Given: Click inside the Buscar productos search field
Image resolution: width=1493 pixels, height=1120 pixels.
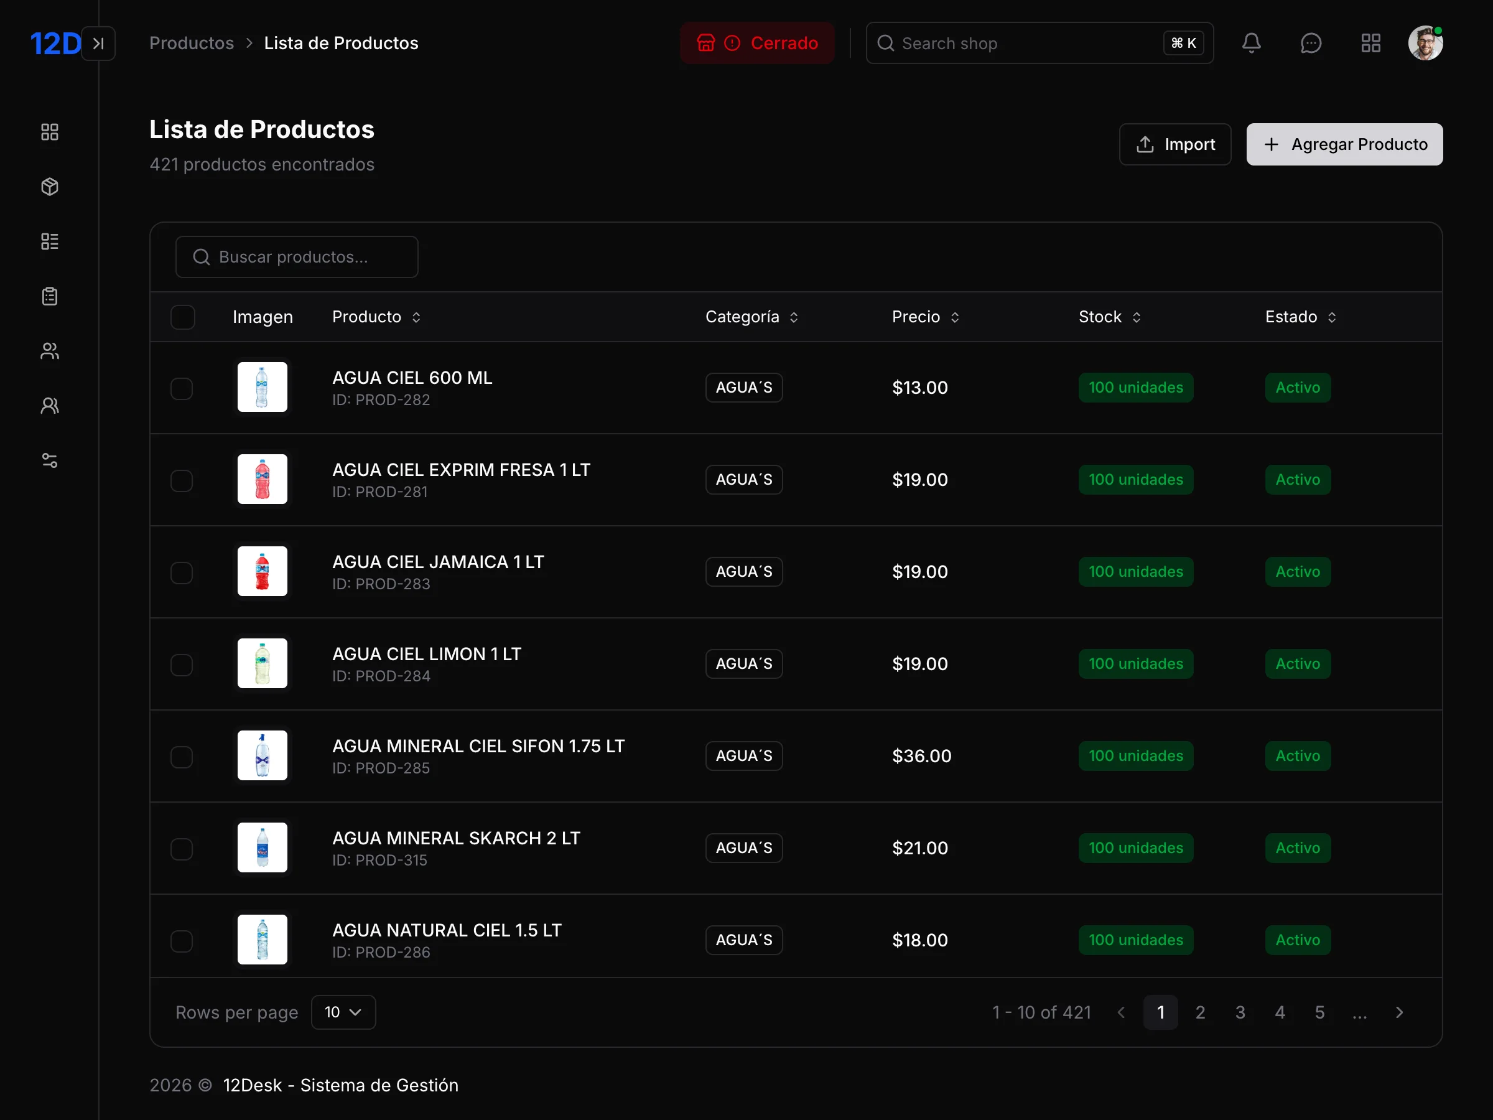Looking at the screenshot, I should coord(297,256).
